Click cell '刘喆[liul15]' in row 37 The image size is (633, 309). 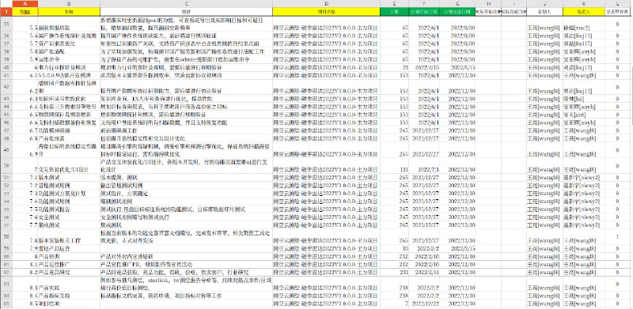click(584, 44)
